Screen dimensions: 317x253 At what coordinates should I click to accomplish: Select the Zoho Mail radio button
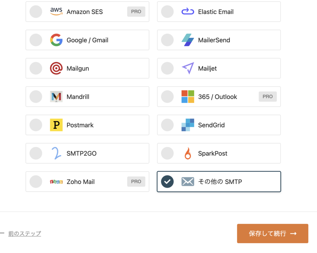pos(36,182)
